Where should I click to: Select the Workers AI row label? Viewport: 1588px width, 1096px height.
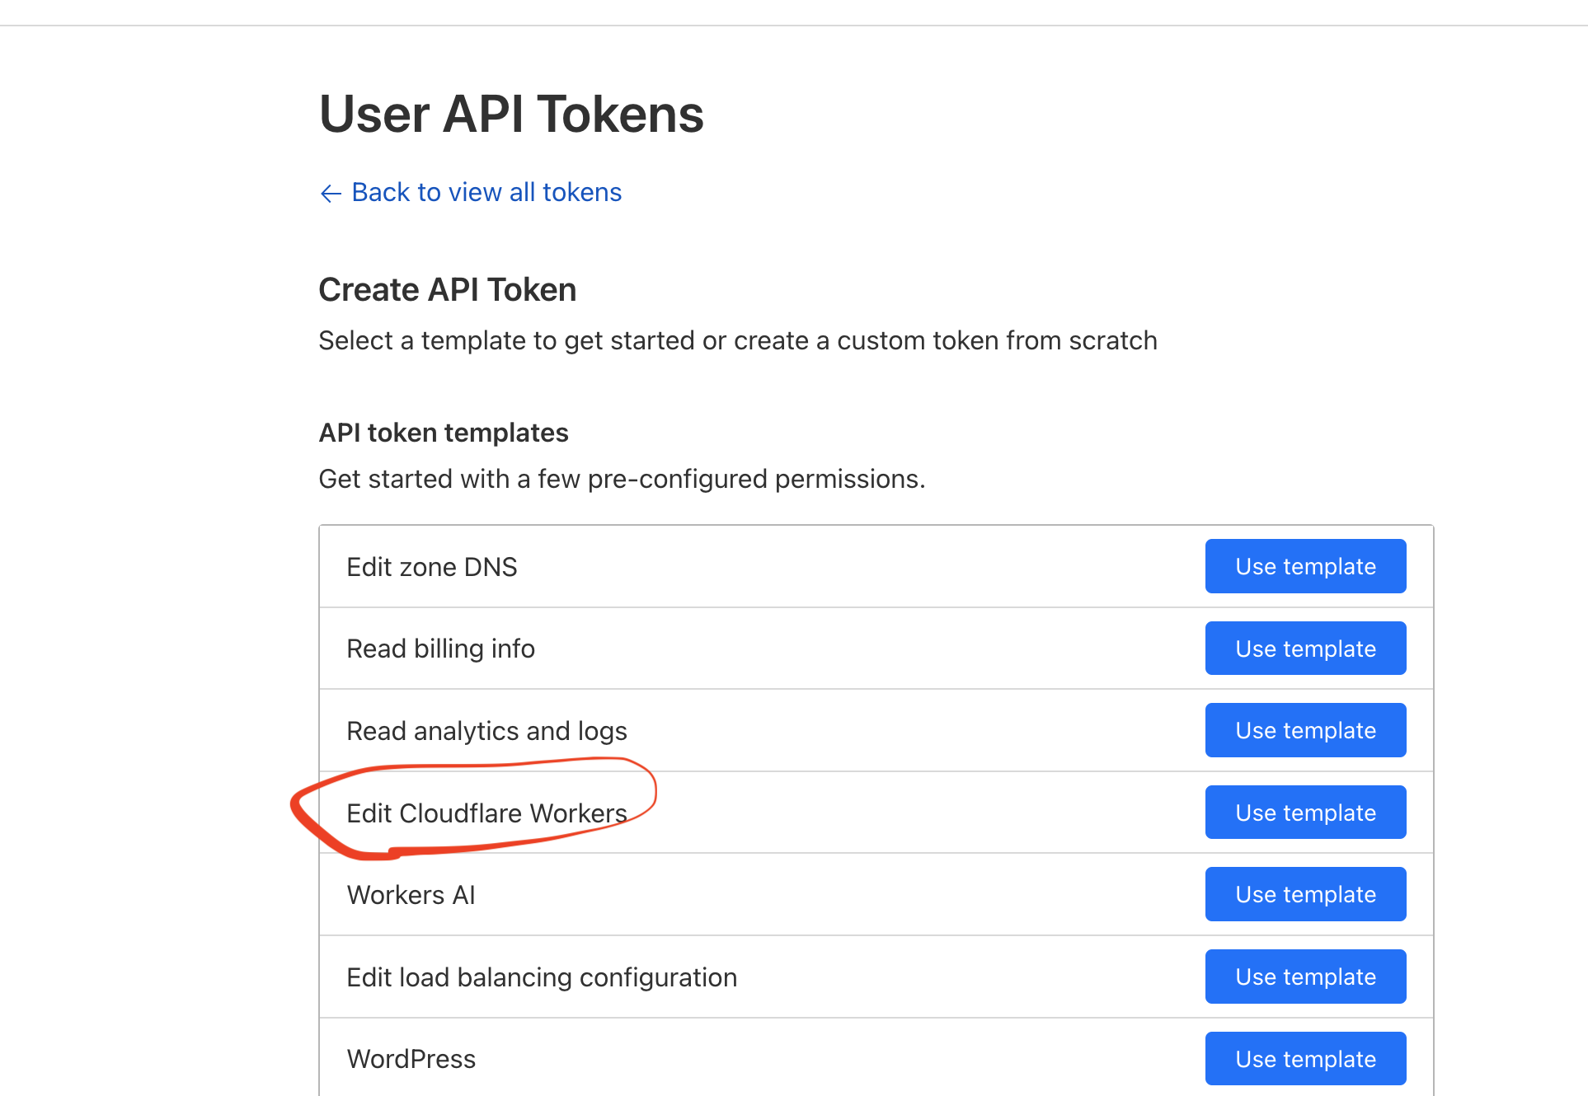411,896
